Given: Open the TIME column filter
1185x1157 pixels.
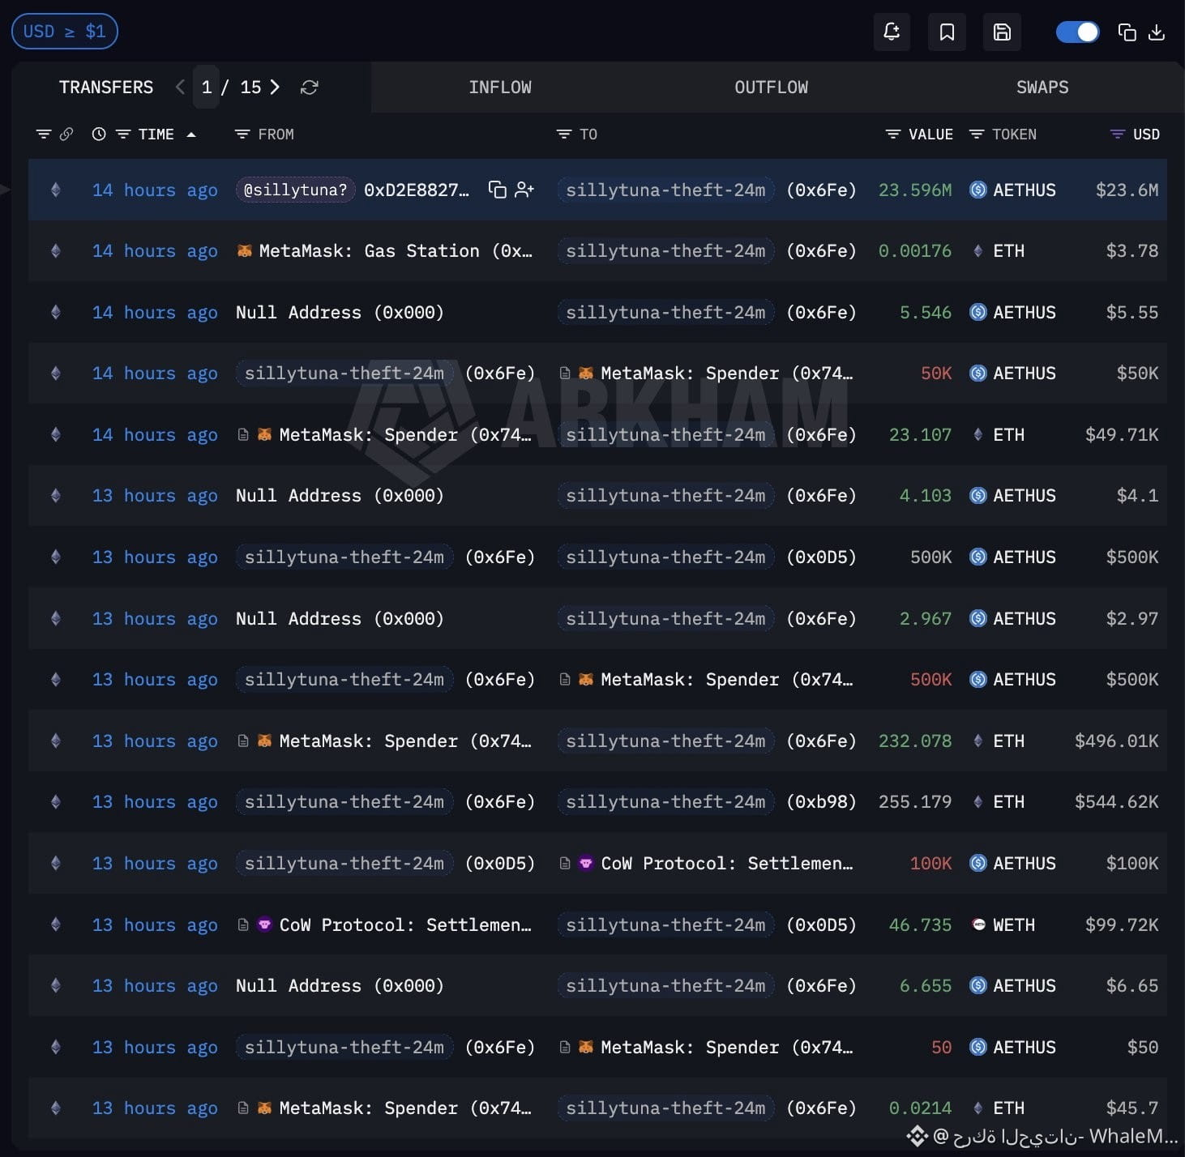Looking at the screenshot, I should pyautogui.click(x=123, y=134).
